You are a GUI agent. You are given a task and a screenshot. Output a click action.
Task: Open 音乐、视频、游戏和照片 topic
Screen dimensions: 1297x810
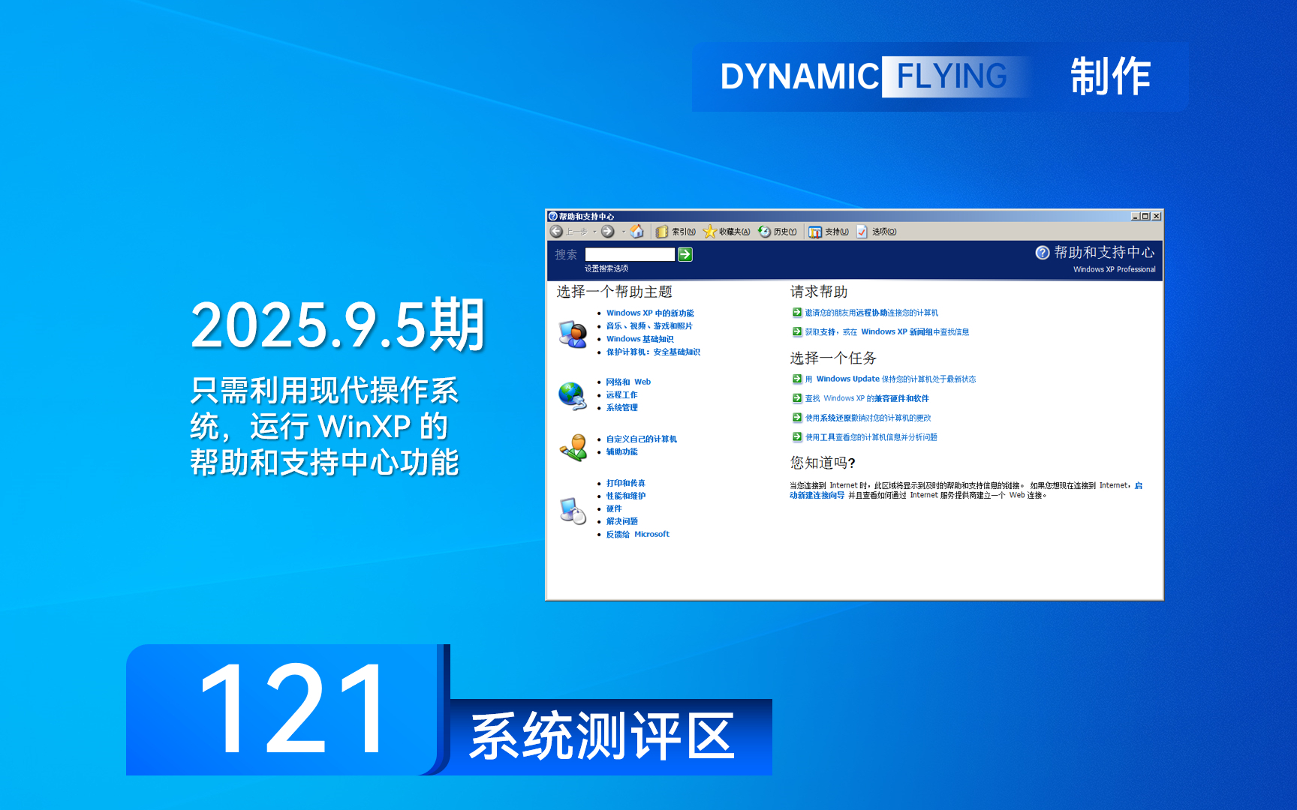(649, 326)
